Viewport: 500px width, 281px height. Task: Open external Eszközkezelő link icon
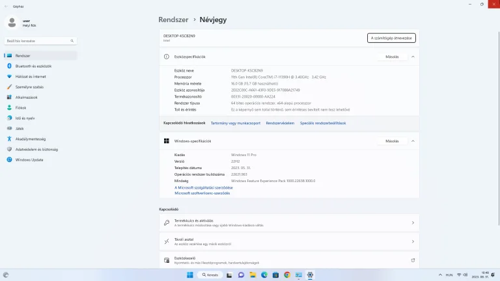point(413,260)
